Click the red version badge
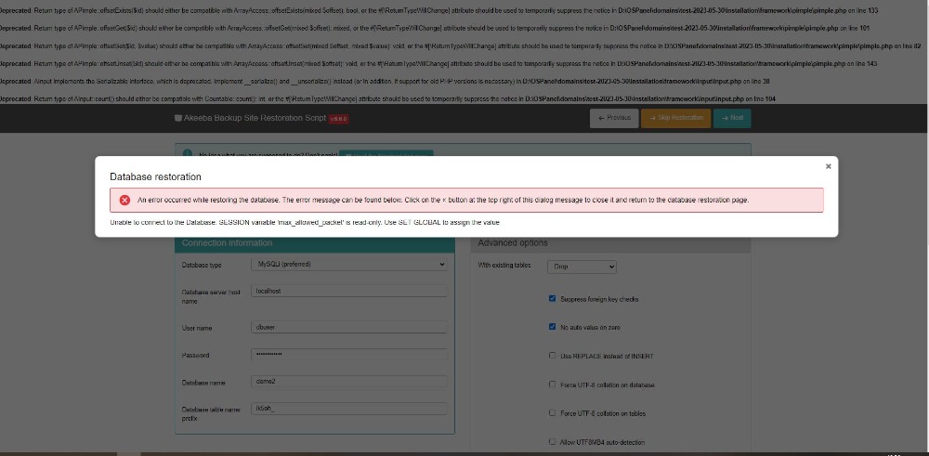This screenshot has height=456, width=929. coord(336,119)
